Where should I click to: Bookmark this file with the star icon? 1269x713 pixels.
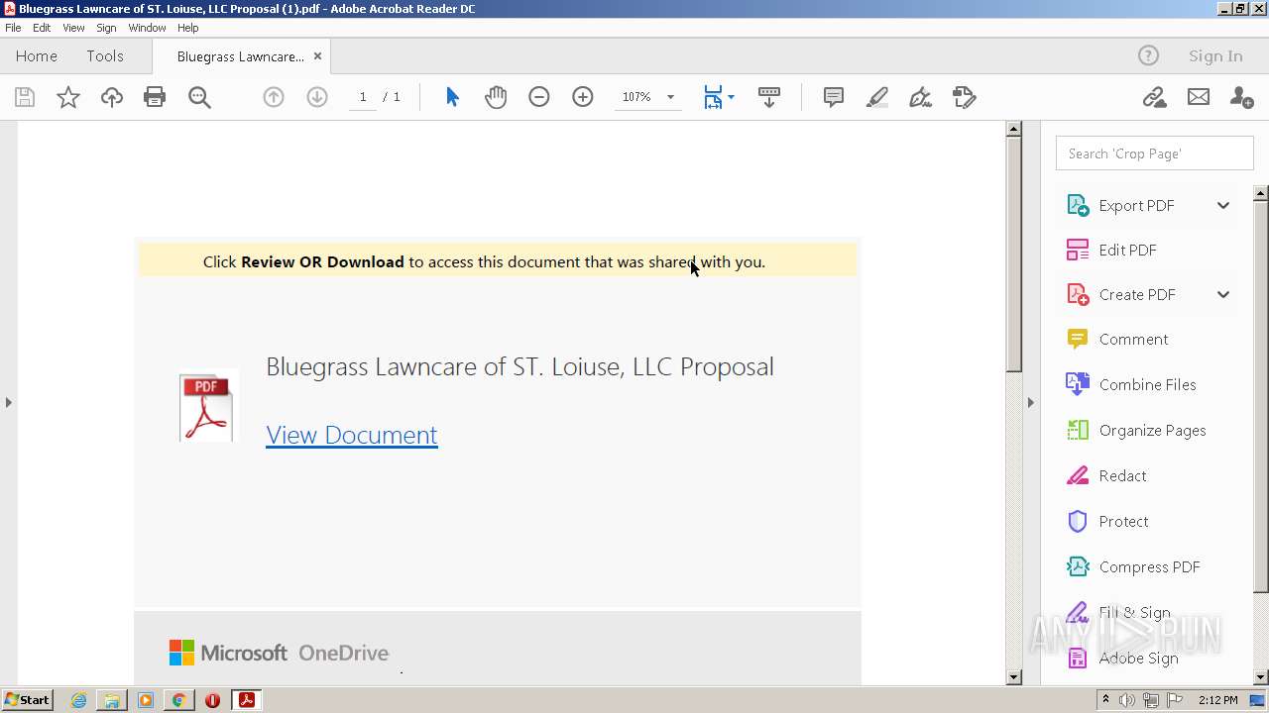tap(67, 97)
